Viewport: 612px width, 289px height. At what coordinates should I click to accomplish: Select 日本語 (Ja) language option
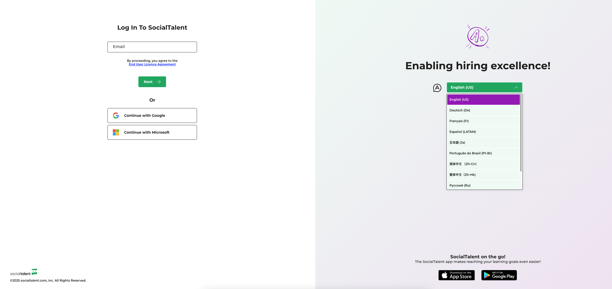[483, 142]
